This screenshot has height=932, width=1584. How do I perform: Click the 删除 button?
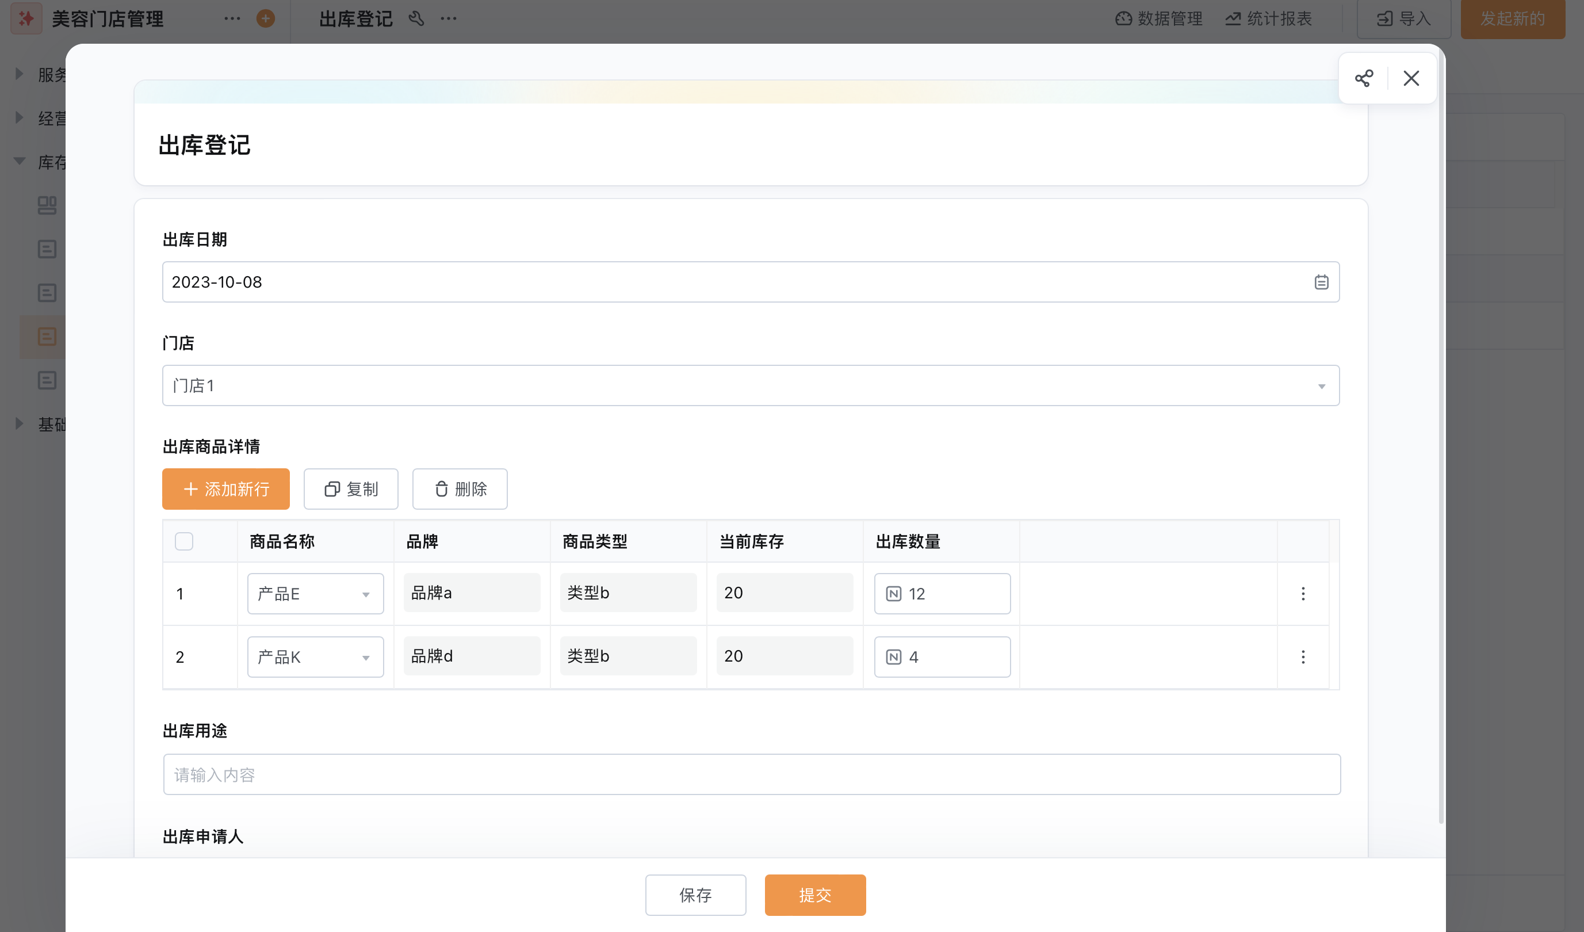tap(460, 488)
